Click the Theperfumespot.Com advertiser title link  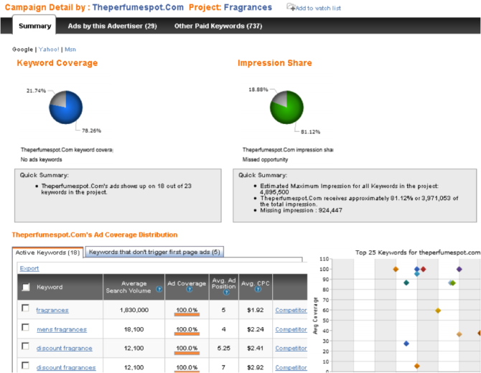[138, 7]
